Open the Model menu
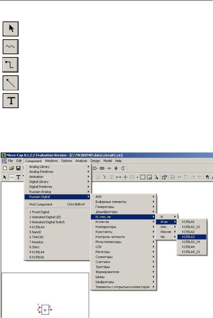The width and height of the screenshot is (213, 318). pyautogui.click(x=108, y=161)
